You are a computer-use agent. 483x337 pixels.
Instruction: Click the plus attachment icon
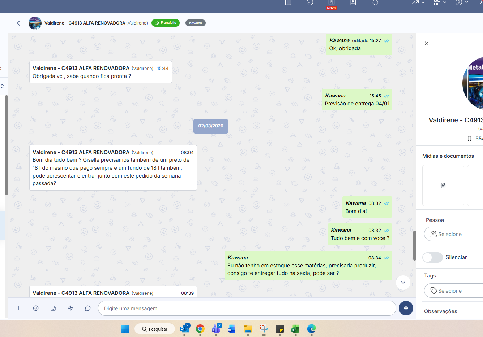(18, 308)
